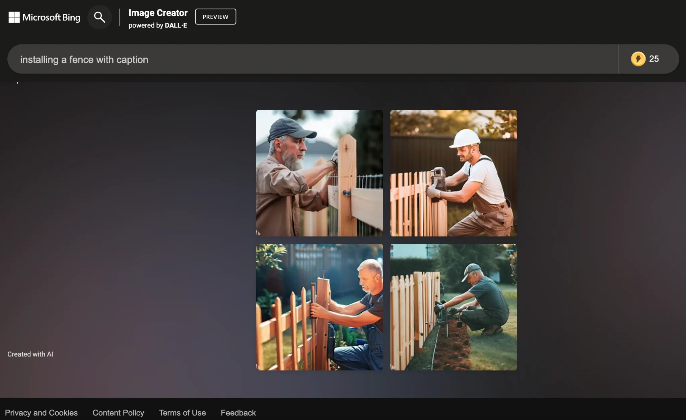686x420 pixels.
Task: Click the Image Creator title
Action: pyautogui.click(x=158, y=13)
